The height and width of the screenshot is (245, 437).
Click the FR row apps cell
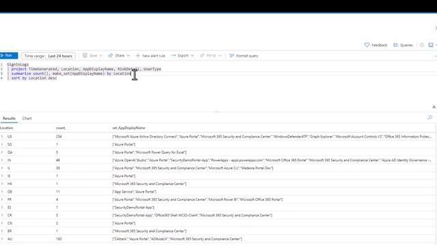[197, 199]
